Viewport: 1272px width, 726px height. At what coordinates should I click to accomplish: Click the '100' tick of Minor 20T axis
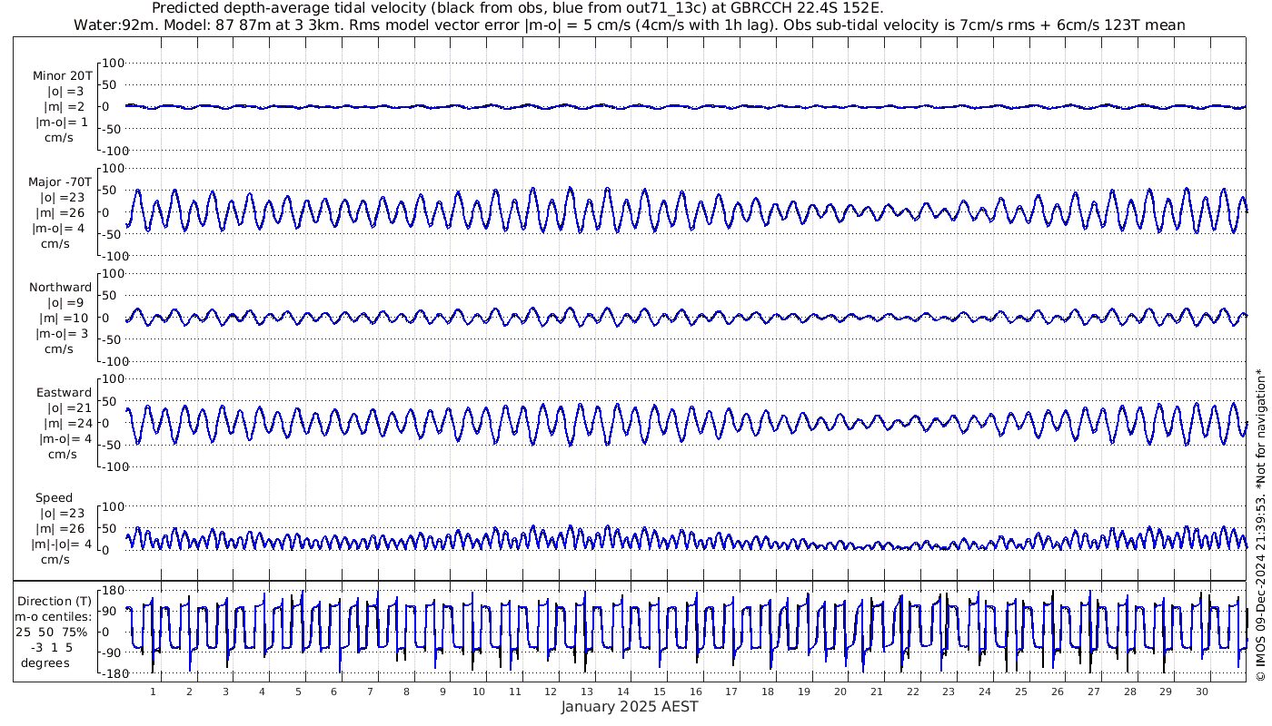tap(114, 64)
